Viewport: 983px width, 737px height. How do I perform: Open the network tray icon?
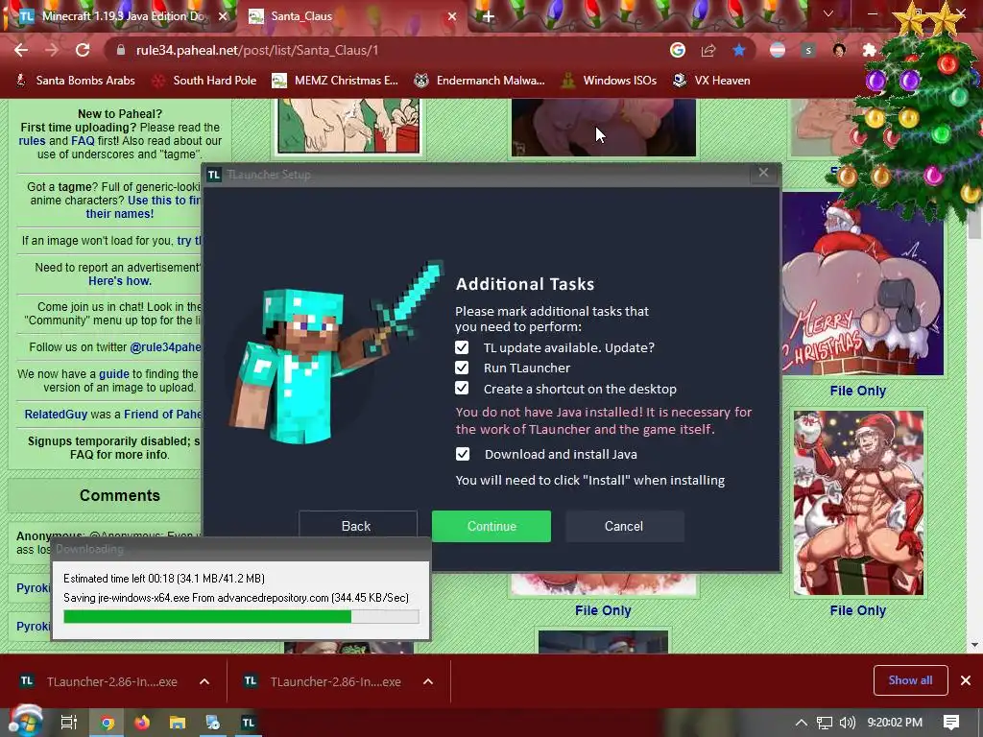825,723
